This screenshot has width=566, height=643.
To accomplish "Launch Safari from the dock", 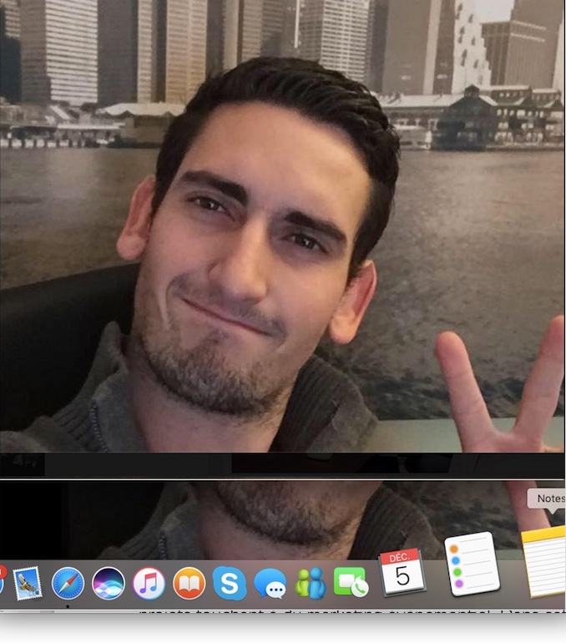I will click(x=68, y=583).
